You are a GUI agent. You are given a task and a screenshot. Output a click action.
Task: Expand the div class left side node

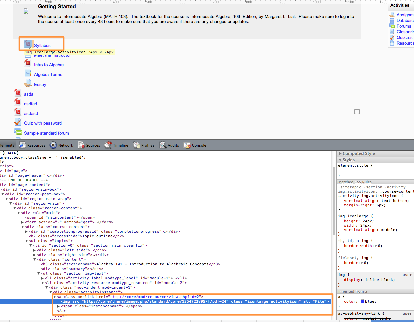coord(34,250)
